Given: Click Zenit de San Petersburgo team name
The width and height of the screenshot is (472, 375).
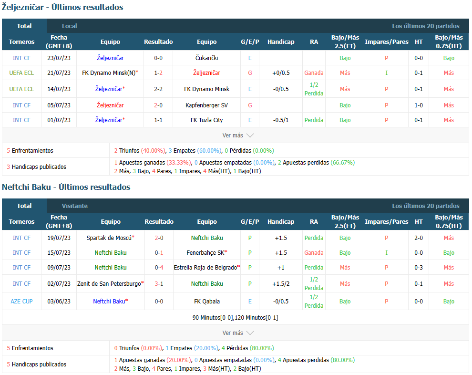Looking at the screenshot, I should 111,283.
